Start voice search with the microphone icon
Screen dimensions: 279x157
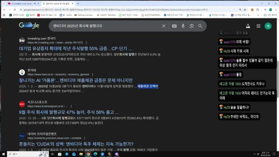[x=183, y=26]
